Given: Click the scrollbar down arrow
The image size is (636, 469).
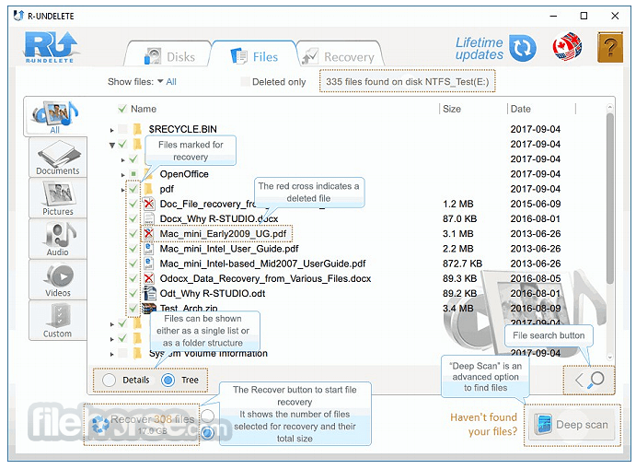Looking at the screenshot, I should pyautogui.click(x=609, y=358).
